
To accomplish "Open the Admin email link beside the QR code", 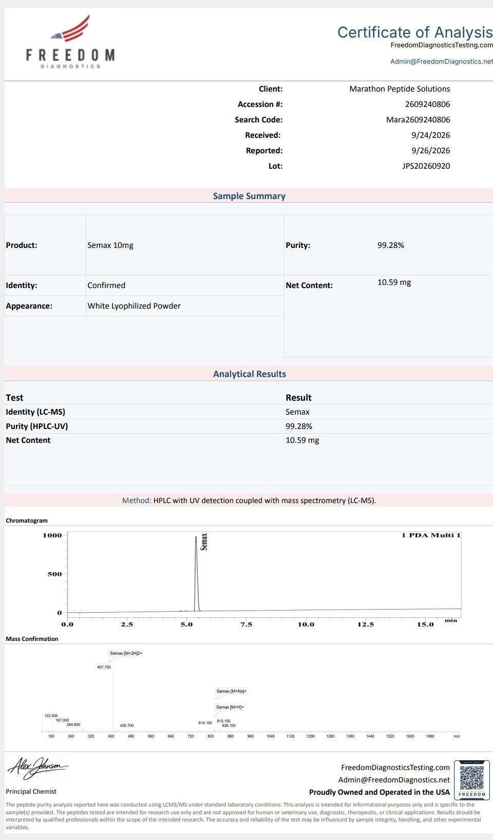I will (394, 780).
